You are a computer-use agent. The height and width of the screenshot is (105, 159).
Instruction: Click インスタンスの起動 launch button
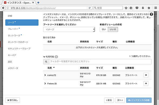point(139,100)
